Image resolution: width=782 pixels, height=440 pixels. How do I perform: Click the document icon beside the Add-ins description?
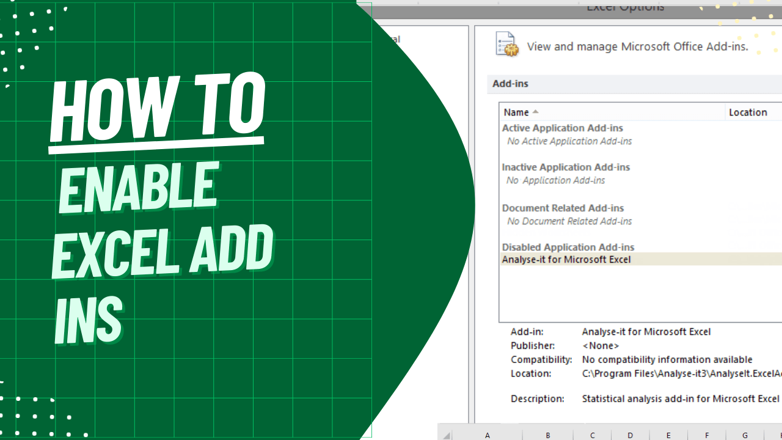click(506, 43)
